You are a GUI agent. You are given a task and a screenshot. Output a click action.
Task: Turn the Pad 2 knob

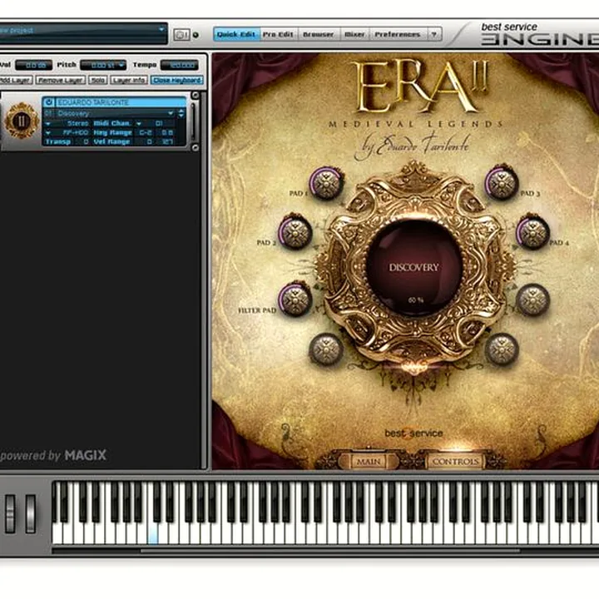(x=295, y=232)
